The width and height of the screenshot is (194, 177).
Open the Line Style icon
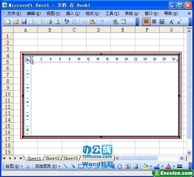179,166
